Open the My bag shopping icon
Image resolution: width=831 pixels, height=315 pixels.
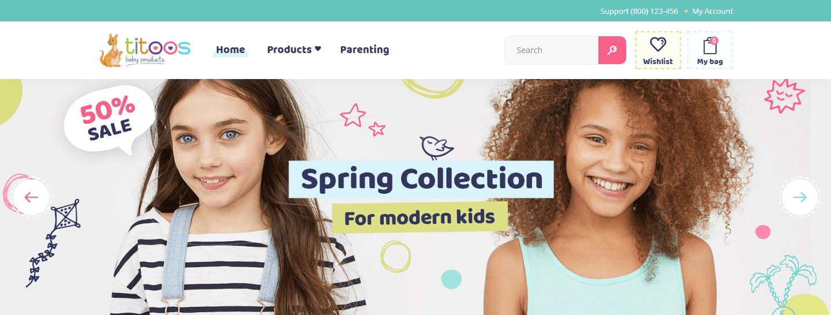click(710, 46)
